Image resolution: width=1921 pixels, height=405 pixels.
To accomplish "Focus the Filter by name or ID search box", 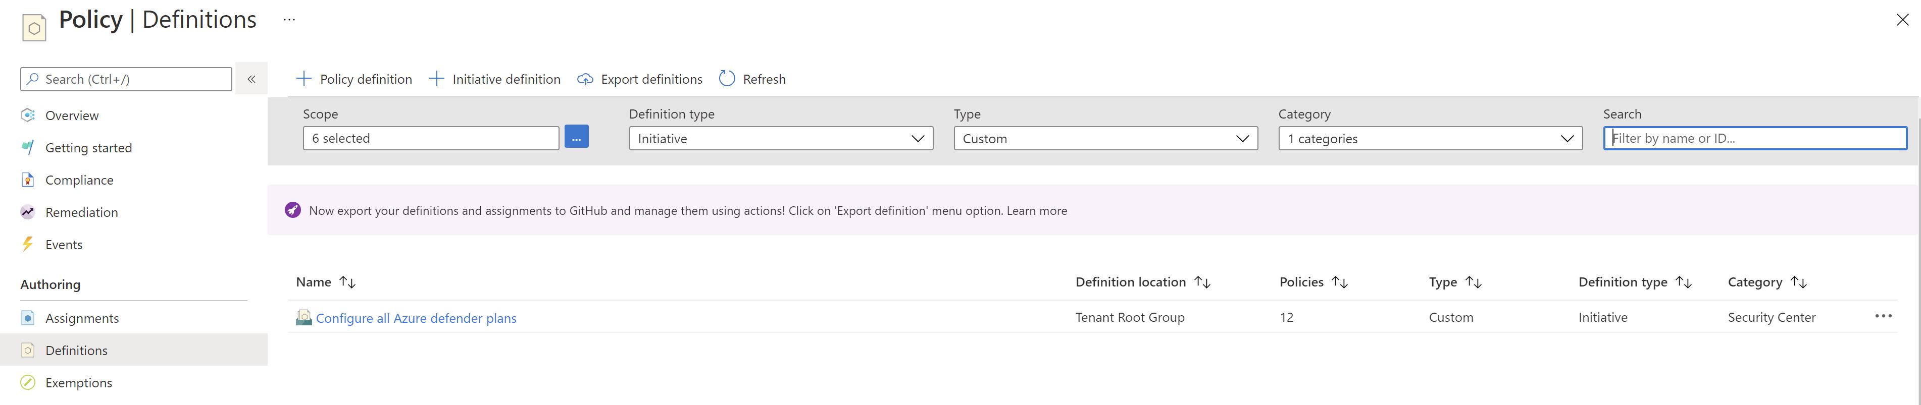I will pyautogui.click(x=1755, y=139).
